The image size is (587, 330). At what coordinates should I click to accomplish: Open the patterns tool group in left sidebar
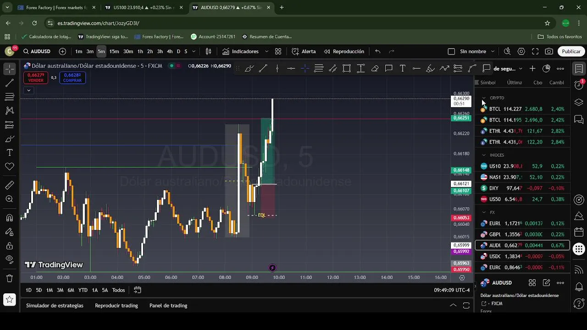(x=9, y=110)
